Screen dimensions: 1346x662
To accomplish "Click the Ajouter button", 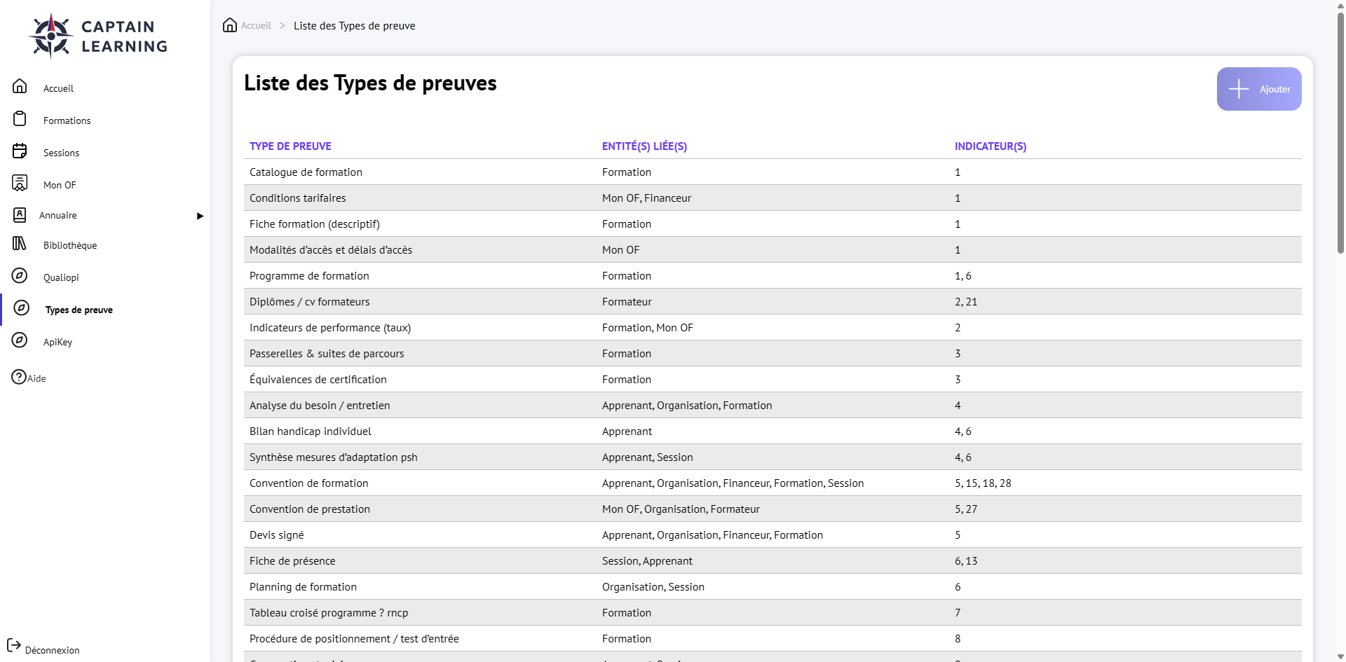I will [1259, 89].
